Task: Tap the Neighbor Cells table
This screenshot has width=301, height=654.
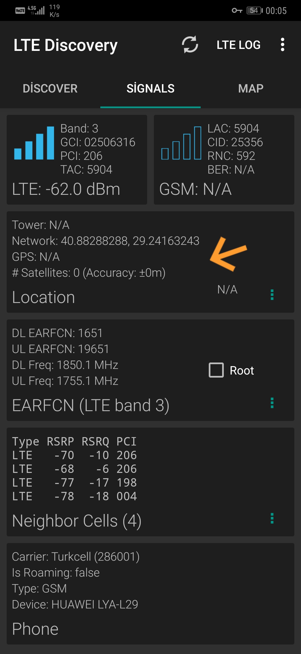Action: pos(75,469)
